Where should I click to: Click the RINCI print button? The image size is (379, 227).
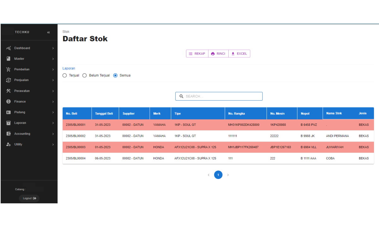[x=218, y=54]
